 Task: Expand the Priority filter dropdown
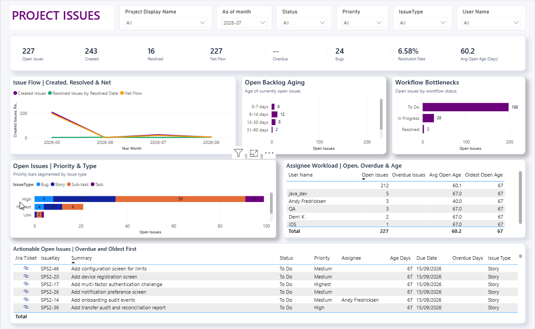(x=362, y=23)
